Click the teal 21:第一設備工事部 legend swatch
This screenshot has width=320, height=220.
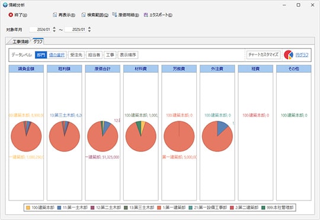pyautogui.click(x=190, y=208)
